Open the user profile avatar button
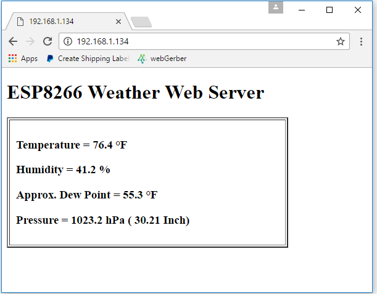The height and width of the screenshot is (294, 377). pos(276,7)
